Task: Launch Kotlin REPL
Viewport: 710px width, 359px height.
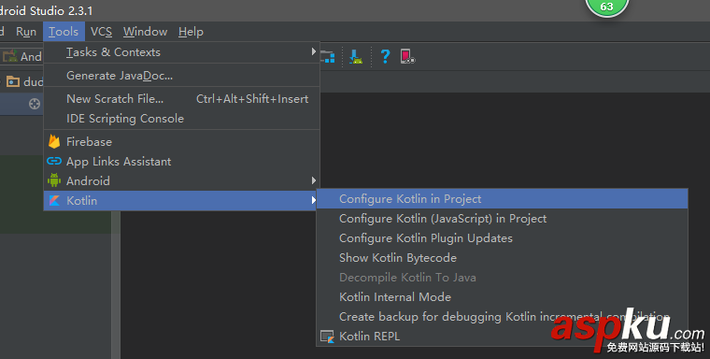Action: (503, 337)
